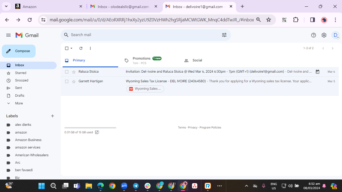Expand the More item in sidebar

(x=19, y=103)
